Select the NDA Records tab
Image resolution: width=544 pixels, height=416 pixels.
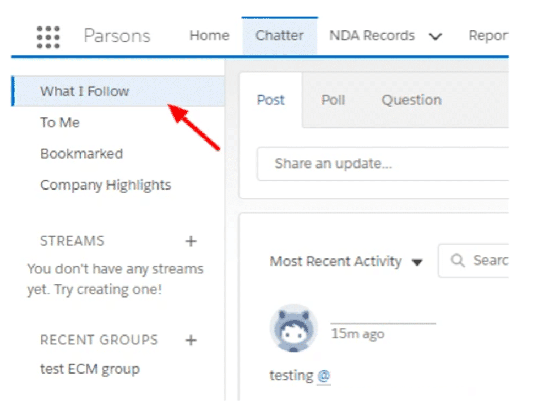pyautogui.click(x=372, y=36)
